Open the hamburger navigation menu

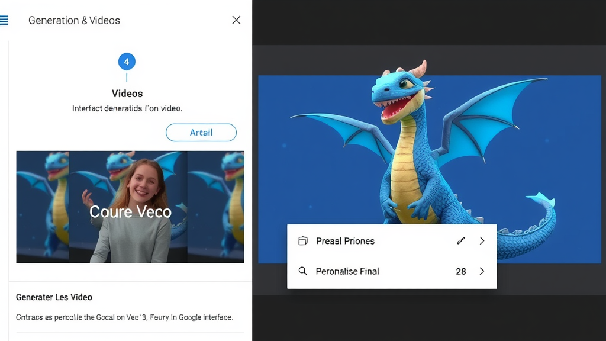(5, 20)
